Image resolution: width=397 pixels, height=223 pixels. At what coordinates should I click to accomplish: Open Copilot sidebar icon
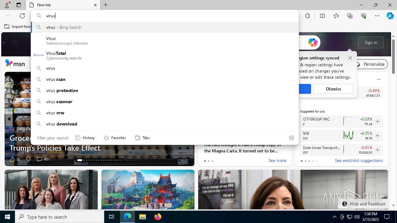390,16
